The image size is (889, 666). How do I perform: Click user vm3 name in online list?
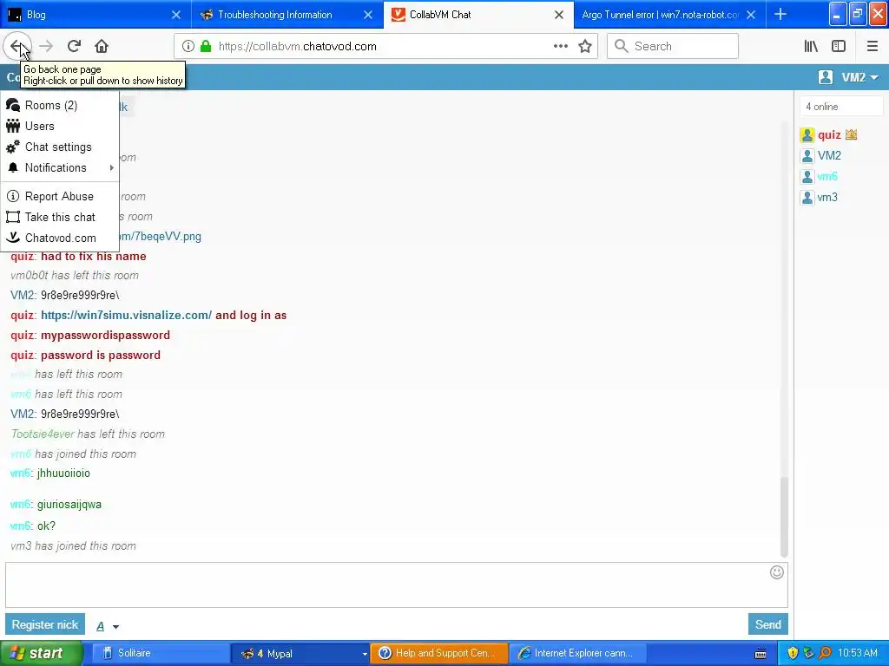(827, 198)
